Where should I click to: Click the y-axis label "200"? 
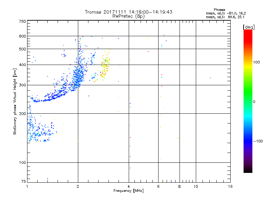point(22,114)
